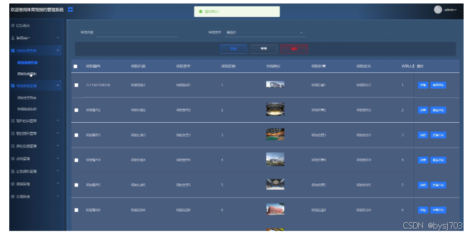Viewport: 474px width, 235px height.
Task: Check the checkbox for row 场馆编号6
Action: [x=76, y=210]
